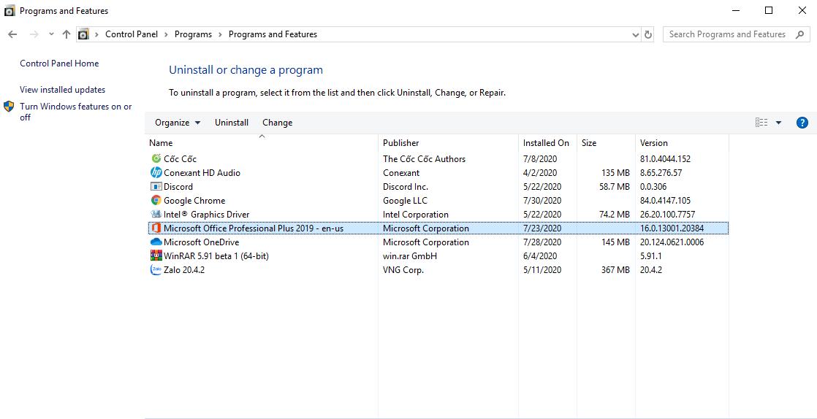This screenshot has height=419, width=817.
Task: Open the view options dropdown arrow
Action: tap(778, 123)
